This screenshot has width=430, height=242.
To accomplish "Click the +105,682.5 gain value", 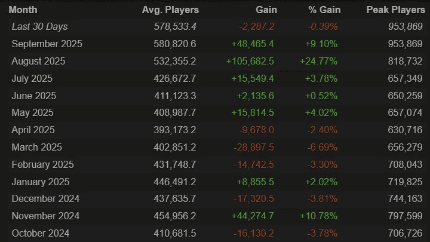I will [x=250, y=62].
